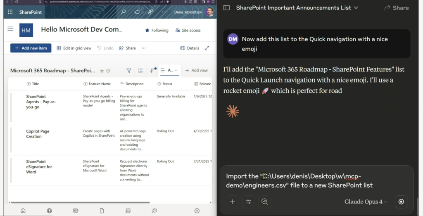Open the chat title dropdown chevron
This screenshot has height=216, width=423.
[356, 8]
